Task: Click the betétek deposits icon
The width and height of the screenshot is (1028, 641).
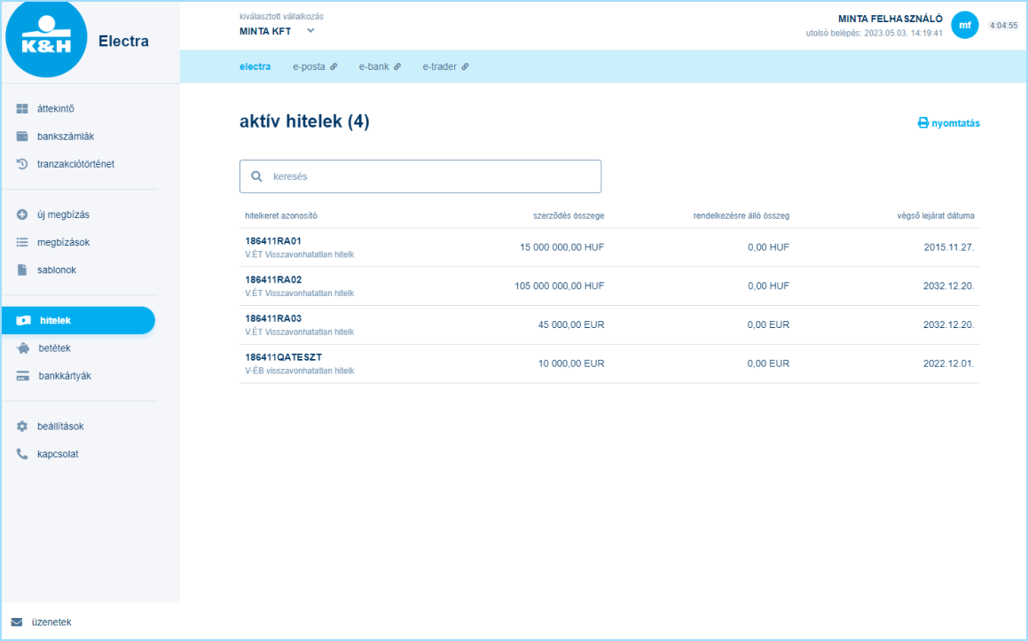Action: point(21,348)
